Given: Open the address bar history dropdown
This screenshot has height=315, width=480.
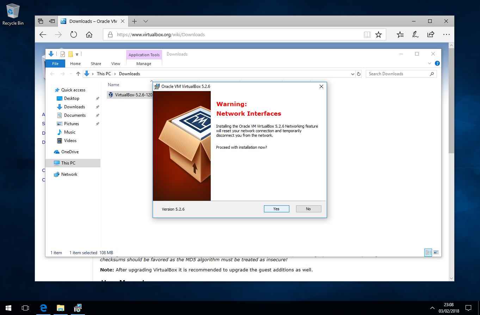Looking at the screenshot, I should [353, 74].
